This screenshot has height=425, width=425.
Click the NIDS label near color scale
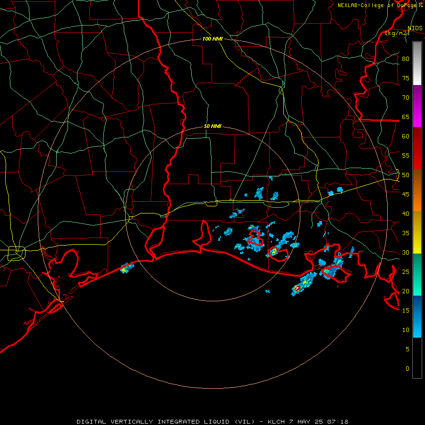[x=415, y=28]
